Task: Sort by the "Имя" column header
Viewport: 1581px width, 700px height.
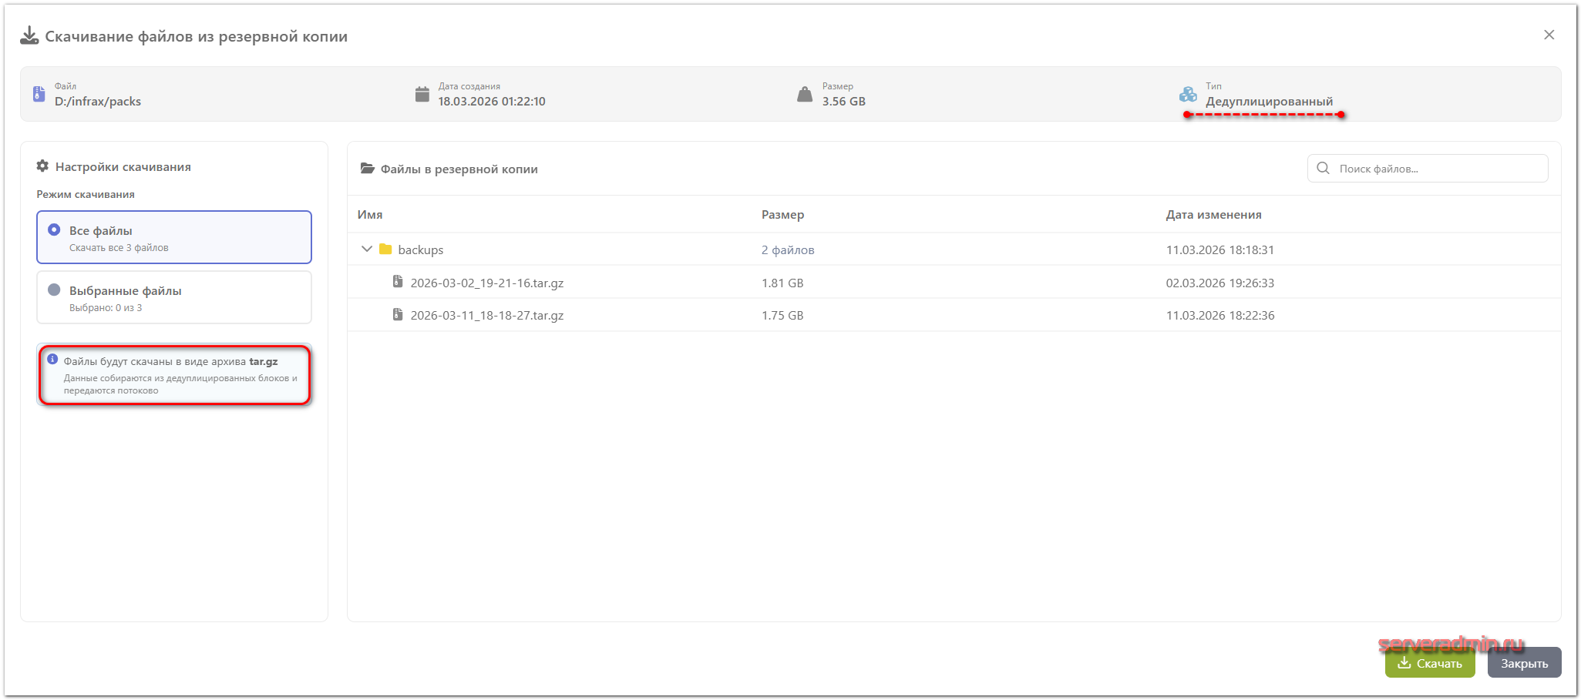Action: 370,215
